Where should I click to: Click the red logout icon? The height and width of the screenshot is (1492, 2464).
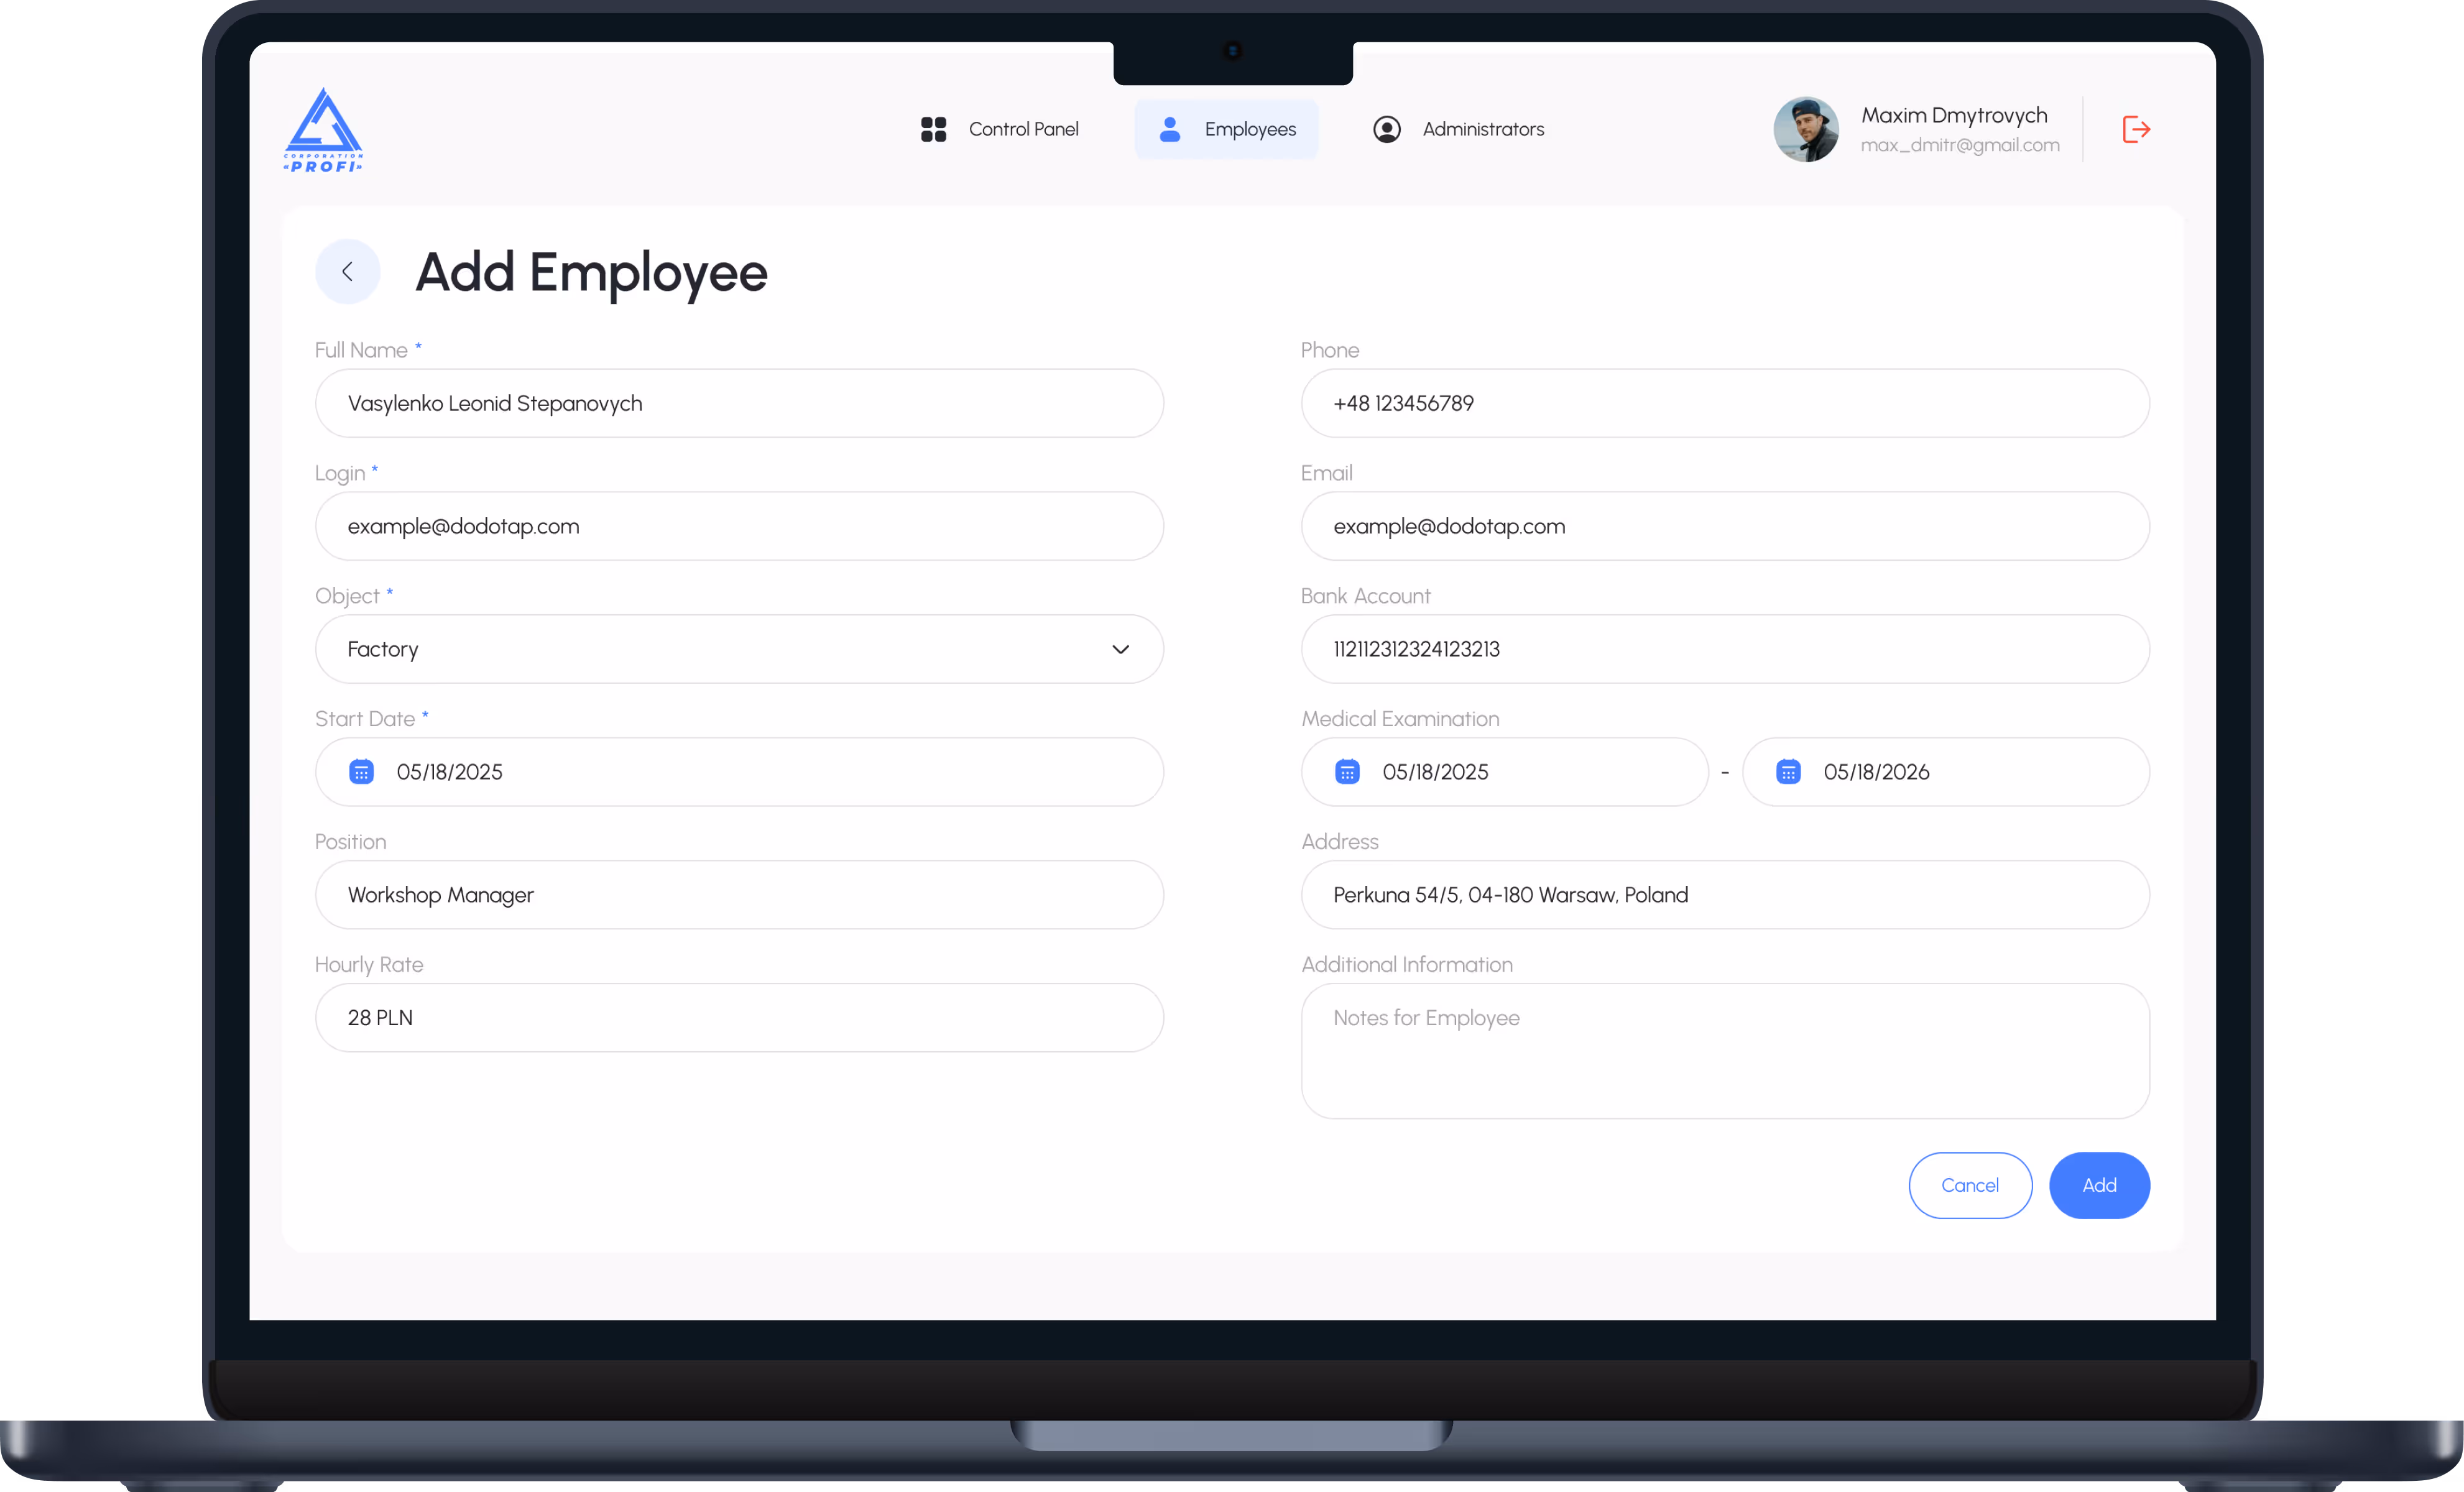(x=2135, y=129)
